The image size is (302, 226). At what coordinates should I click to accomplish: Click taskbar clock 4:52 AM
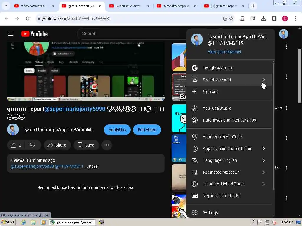287,222
